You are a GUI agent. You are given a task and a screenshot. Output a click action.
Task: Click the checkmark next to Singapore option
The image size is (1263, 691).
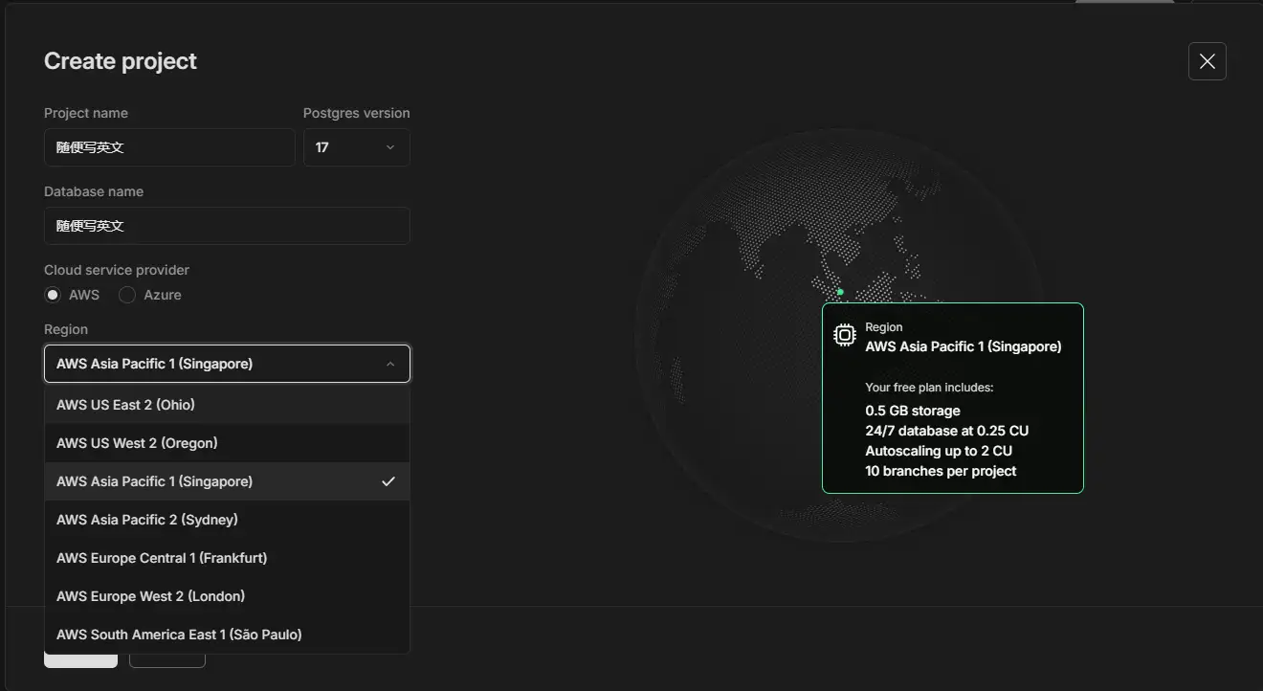click(388, 481)
